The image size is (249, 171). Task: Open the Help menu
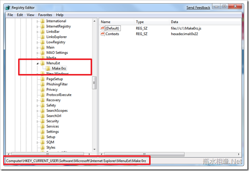[60, 15]
